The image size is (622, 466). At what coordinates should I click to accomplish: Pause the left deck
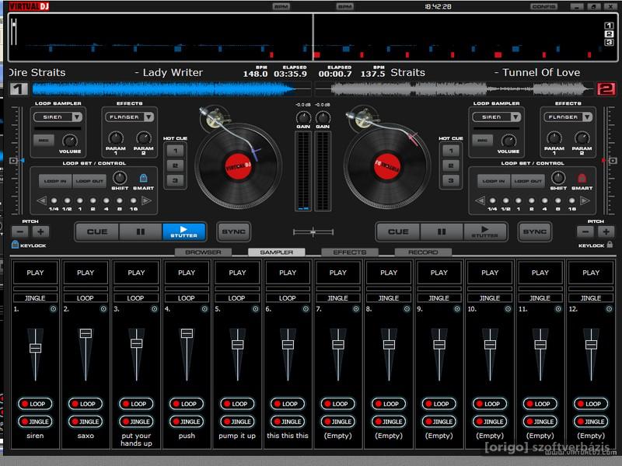coord(141,231)
